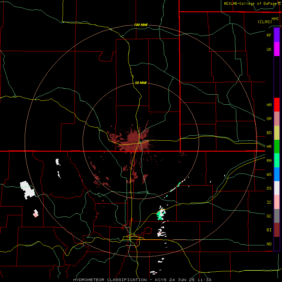282x282 pixels.
Task: Click the purple RF color swatch
Action: click(277, 35)
